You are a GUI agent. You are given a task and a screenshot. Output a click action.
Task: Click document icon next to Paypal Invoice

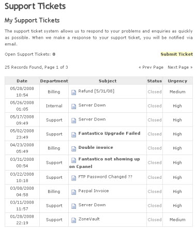[x=73, y=192]
